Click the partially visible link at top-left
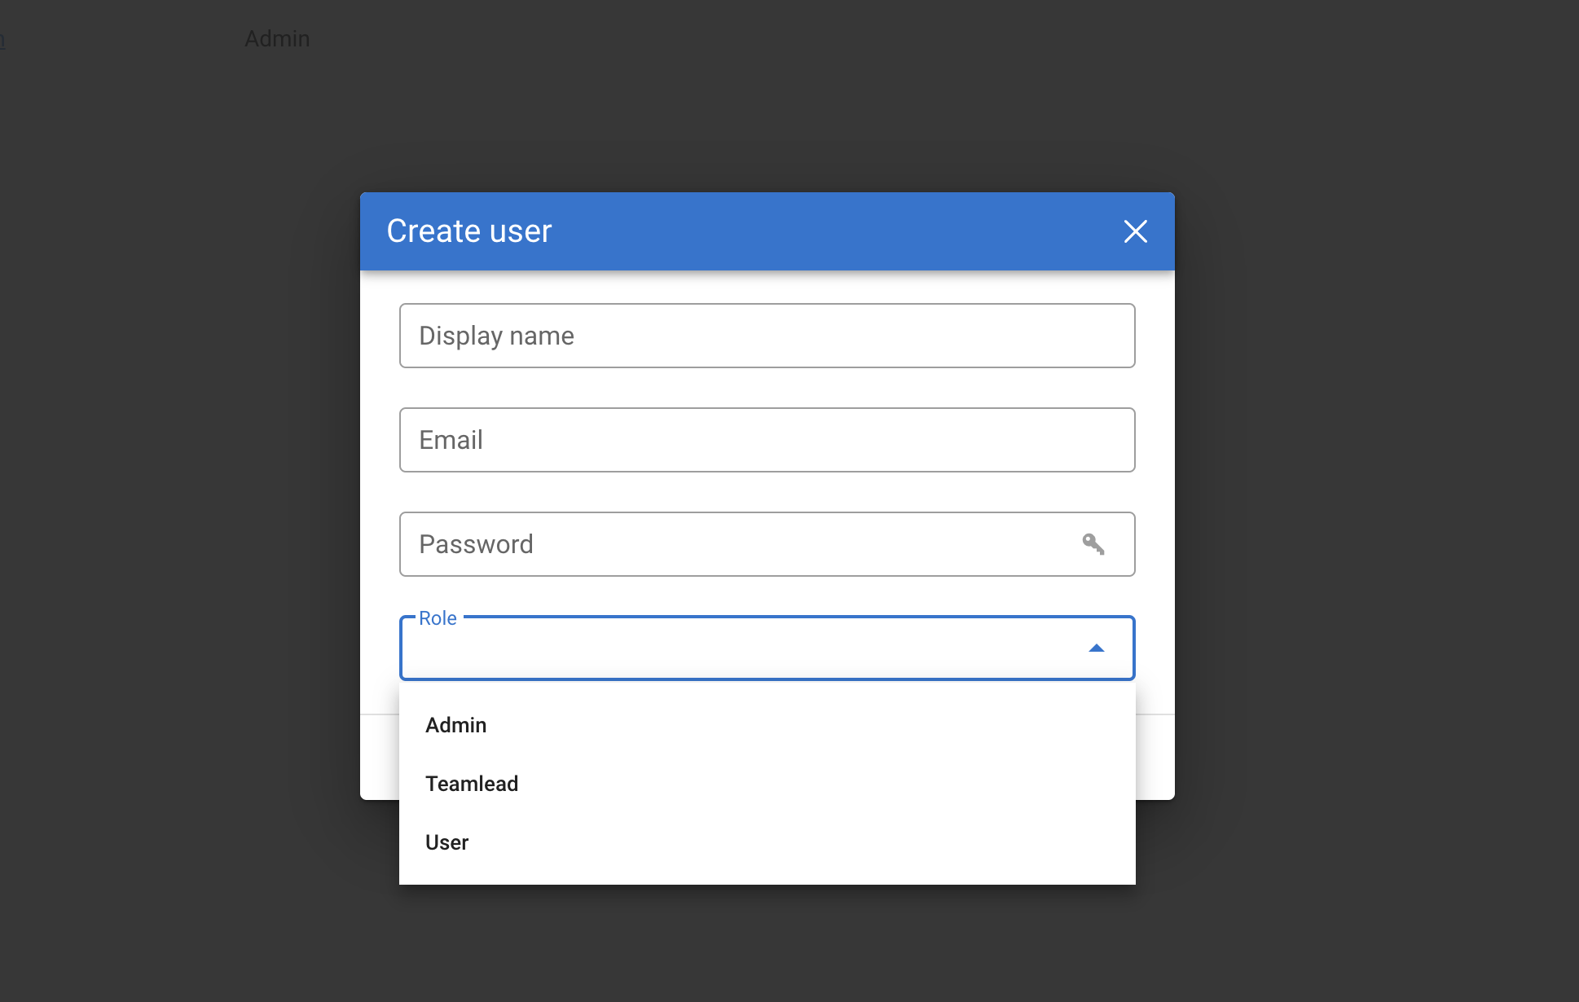Viewport: 1579px width, 1002px height. [x=2, y=39]
